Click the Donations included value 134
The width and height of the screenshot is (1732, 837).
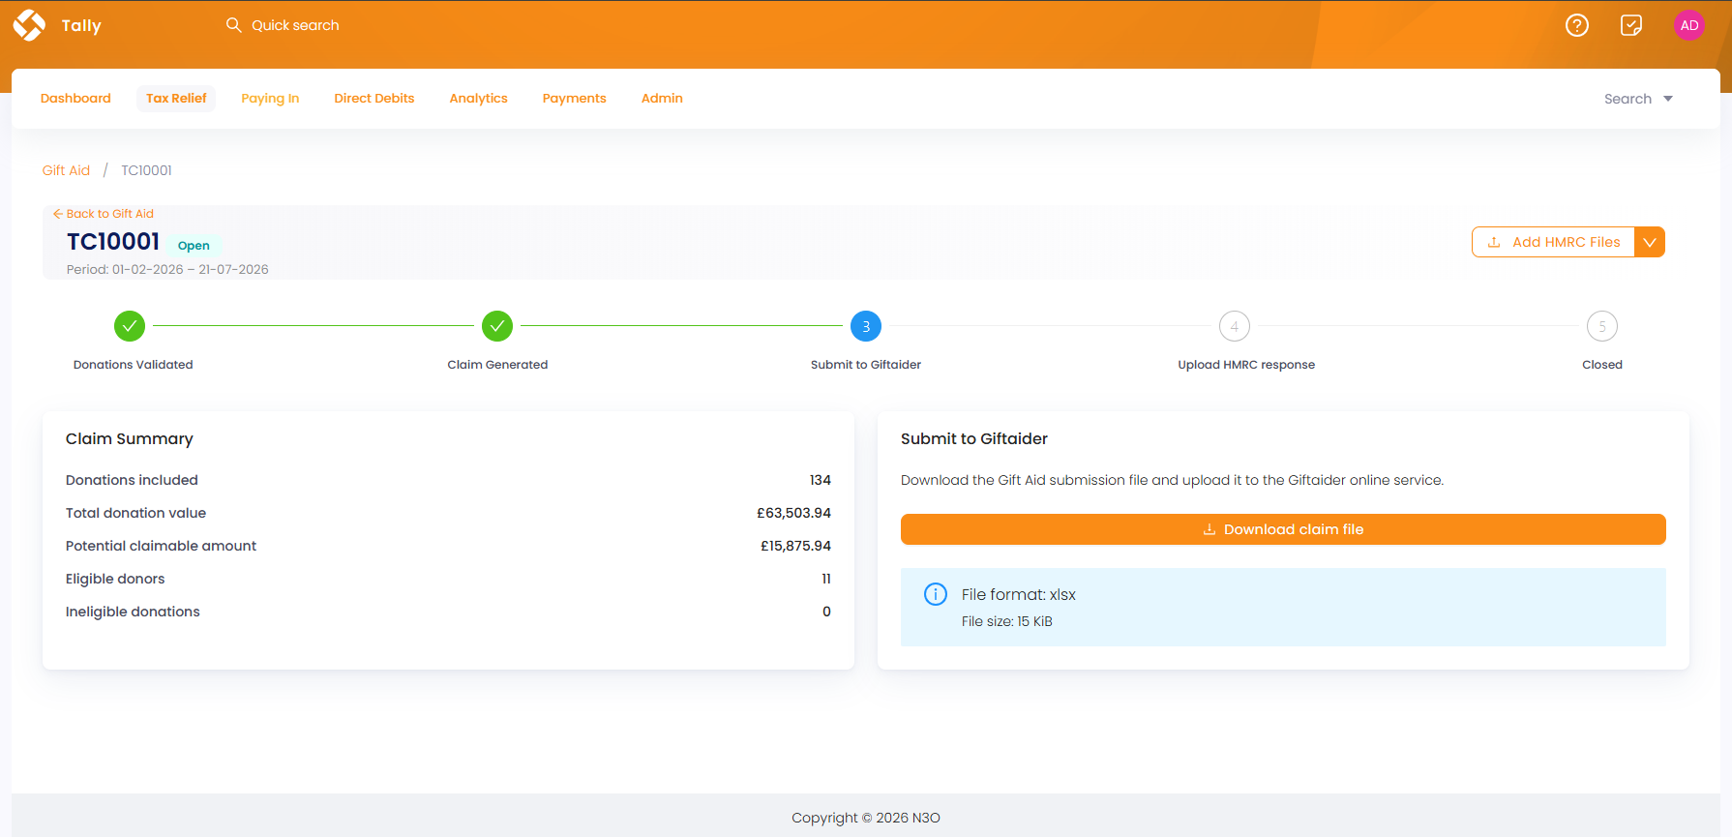click(821, 480)
